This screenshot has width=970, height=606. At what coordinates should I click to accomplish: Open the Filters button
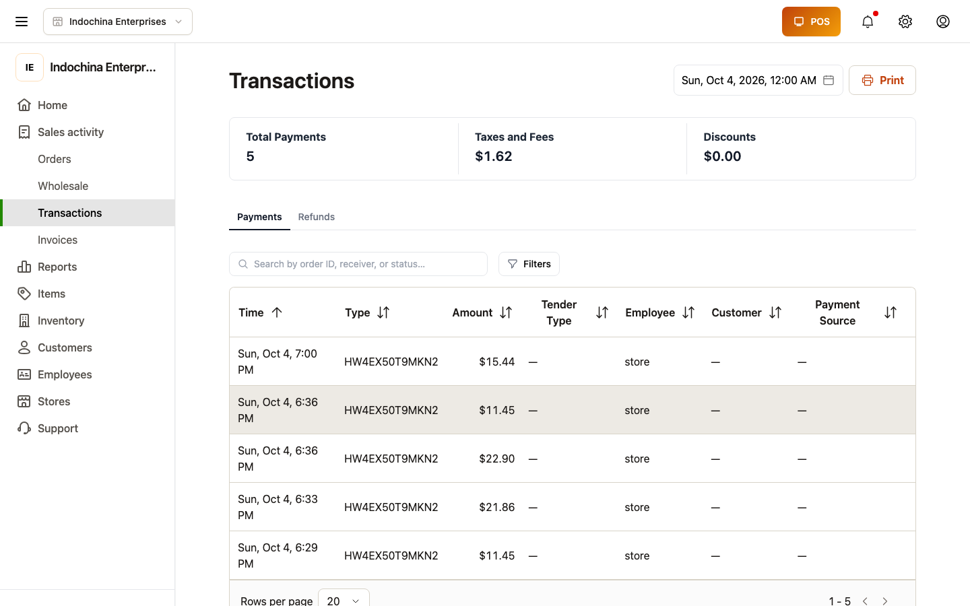[529, 264]
